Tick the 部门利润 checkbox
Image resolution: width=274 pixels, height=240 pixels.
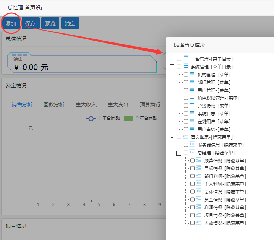(x=192, y=176)
